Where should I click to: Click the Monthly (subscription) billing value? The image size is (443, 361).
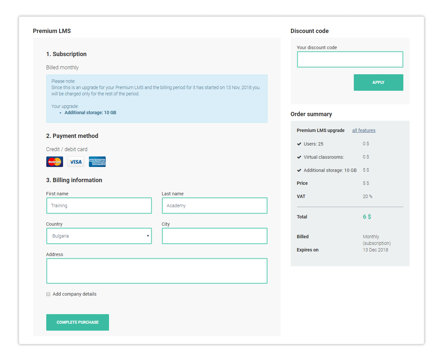coord(377,240)
